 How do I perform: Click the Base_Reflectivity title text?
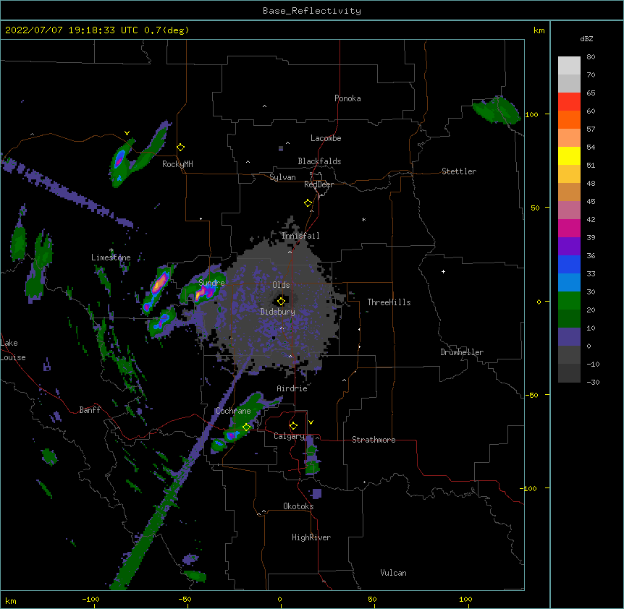click(x=312, y=11)
